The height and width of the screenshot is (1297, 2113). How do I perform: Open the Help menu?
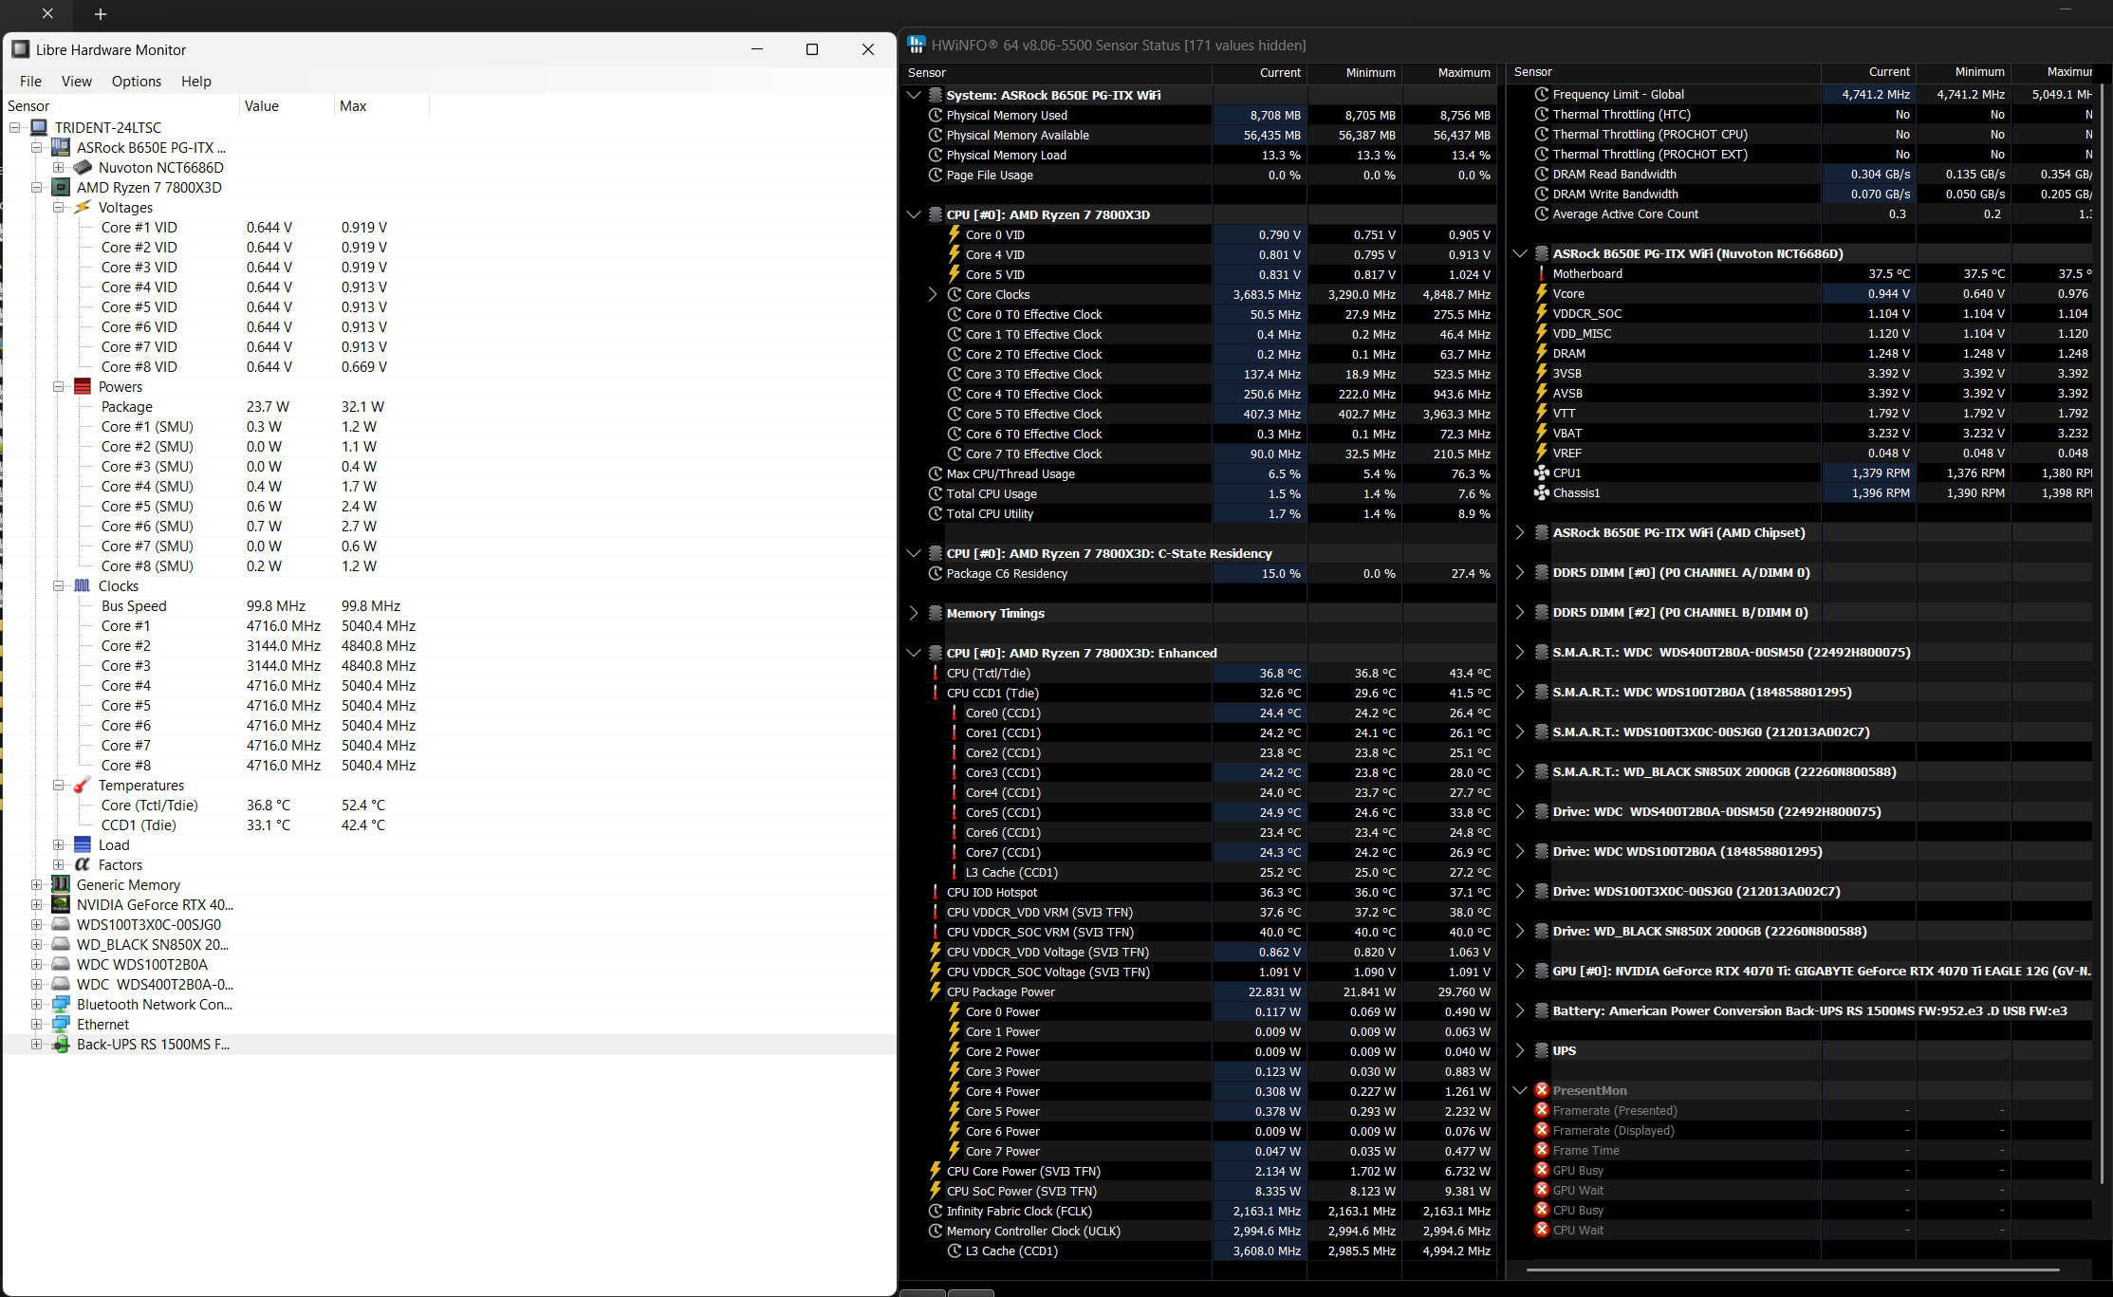click(196, 81)
